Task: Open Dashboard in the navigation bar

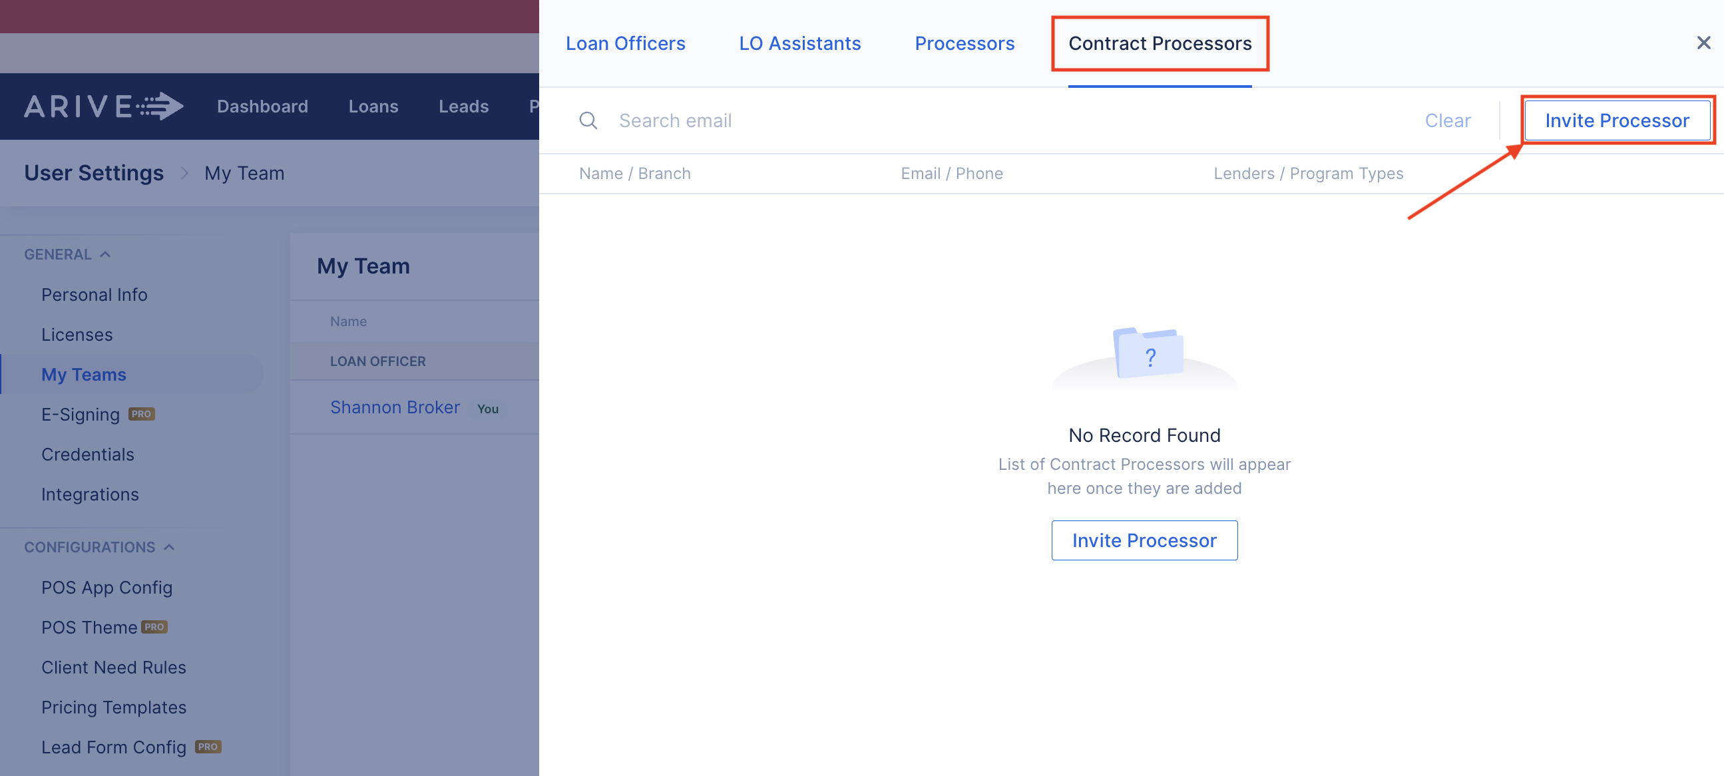Action: 262,106
